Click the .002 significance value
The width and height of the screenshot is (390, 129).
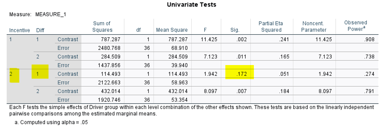tap(241, 40)
